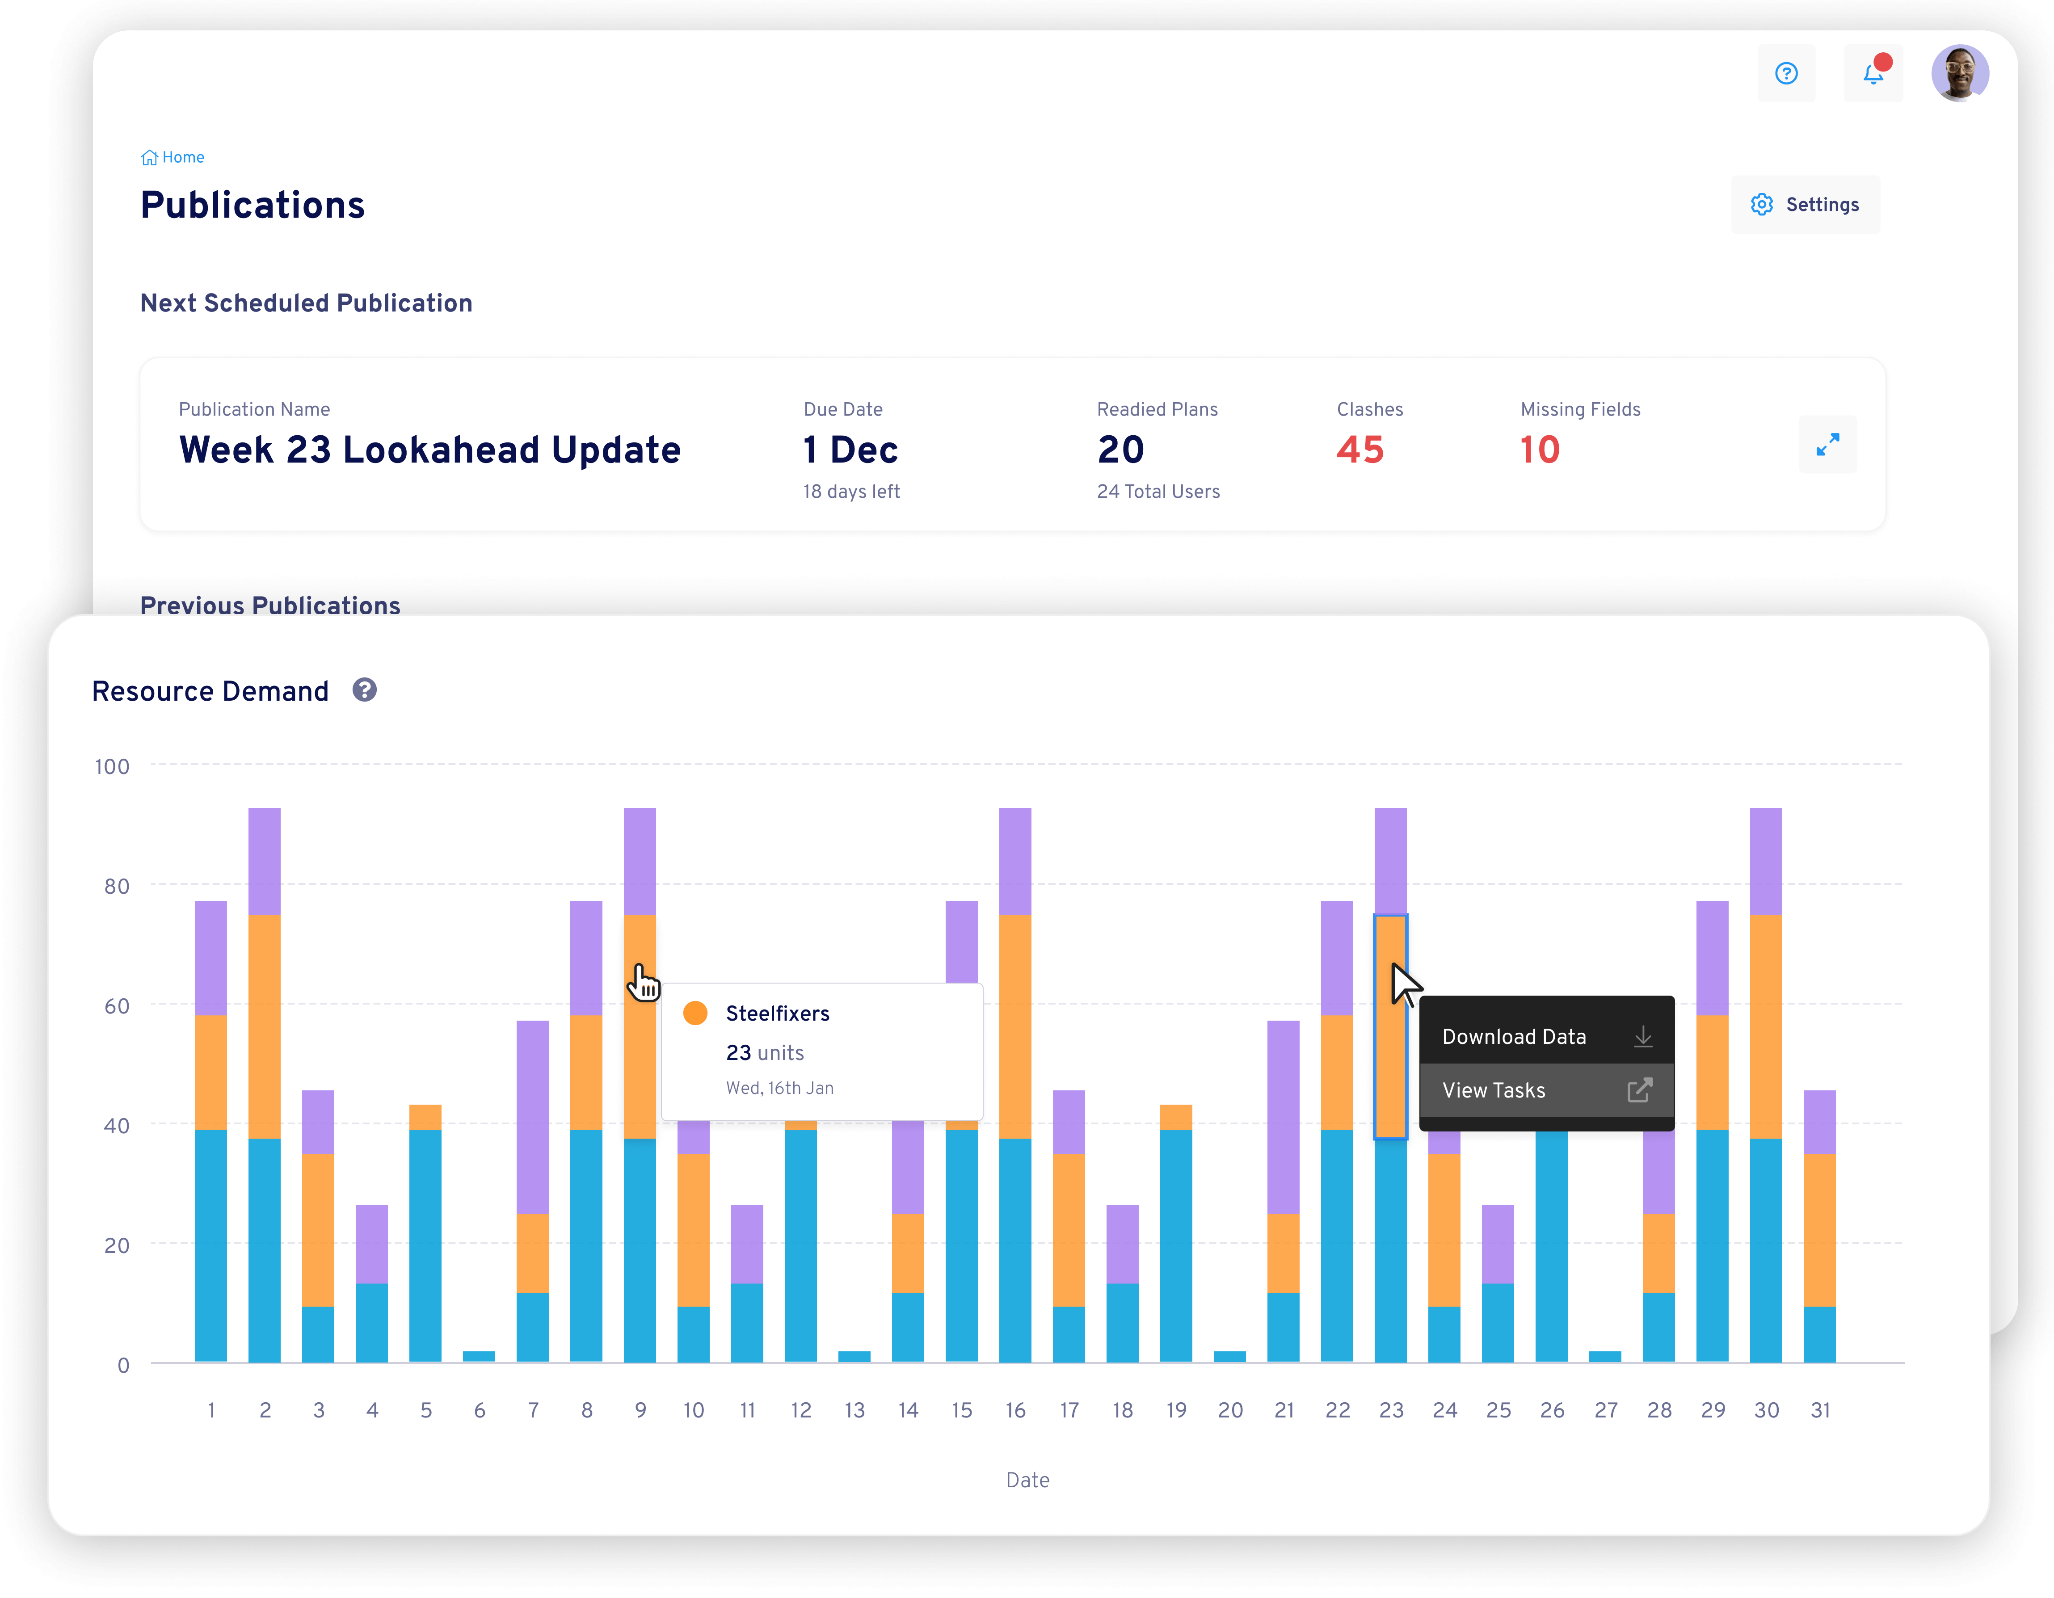This screenshot has height=1598, width=2054.
Task: Click the Previous Publications heading
Action: pyautogui.click(x=271, y=606)
